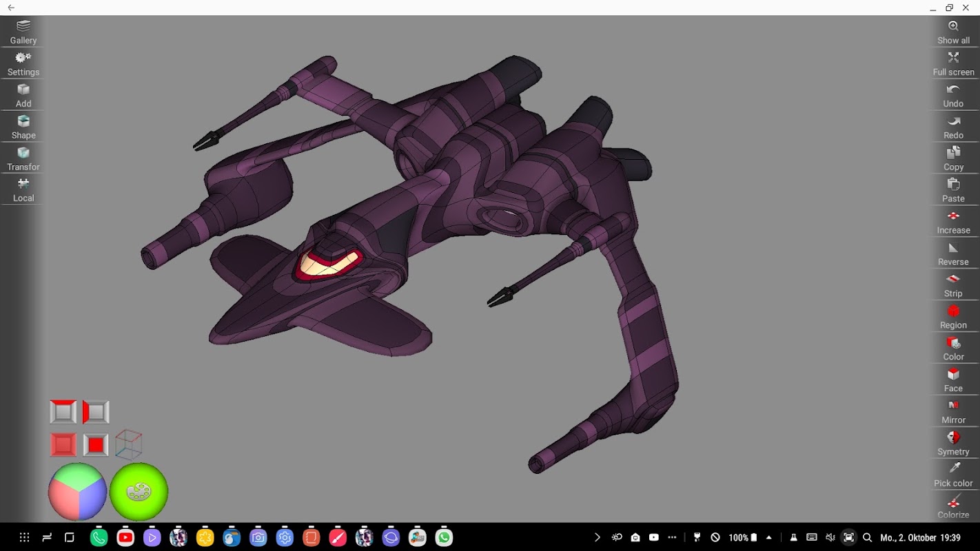Click the Show all button
Viewport: 980px width, 551px height.
(953, 32)
